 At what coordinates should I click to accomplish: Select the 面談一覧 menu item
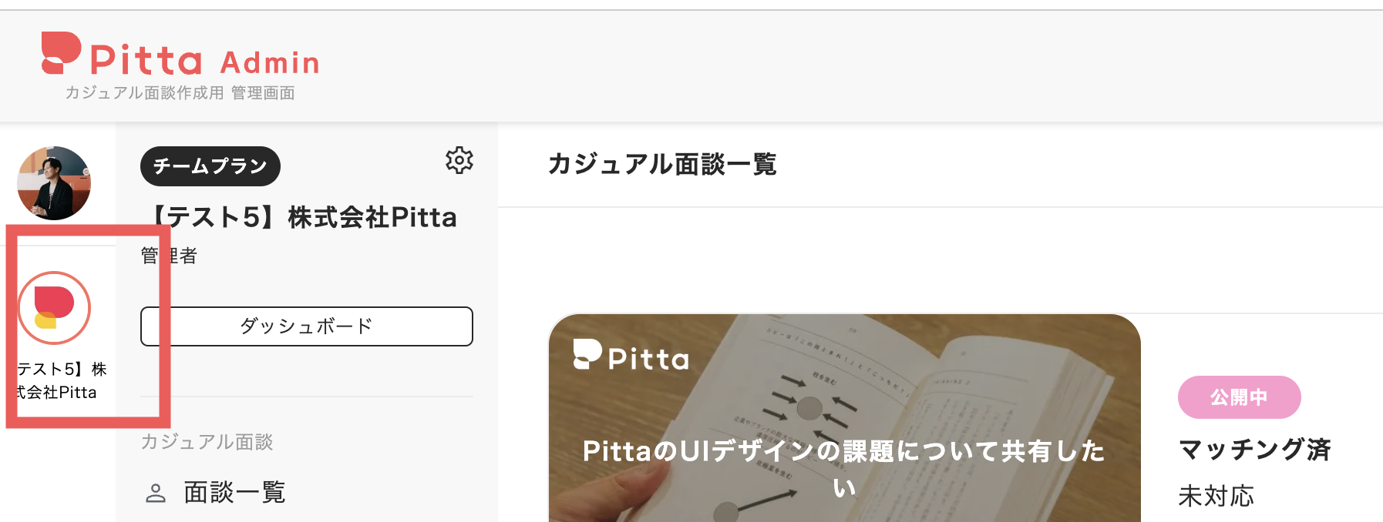click(233, 492)
